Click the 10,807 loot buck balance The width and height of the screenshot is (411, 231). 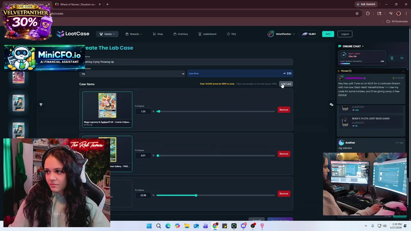tap(309, 34)
